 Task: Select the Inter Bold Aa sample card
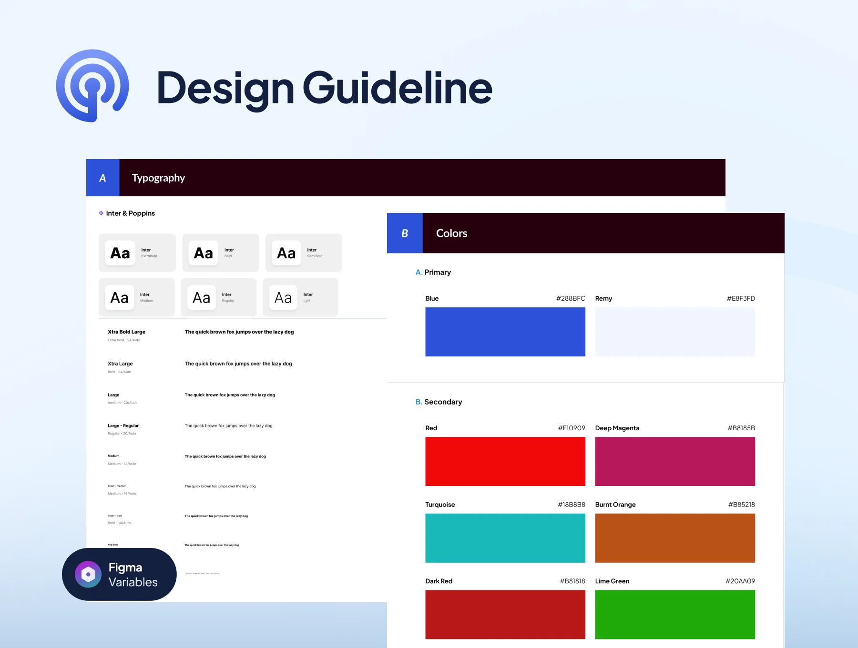[221, 253]
